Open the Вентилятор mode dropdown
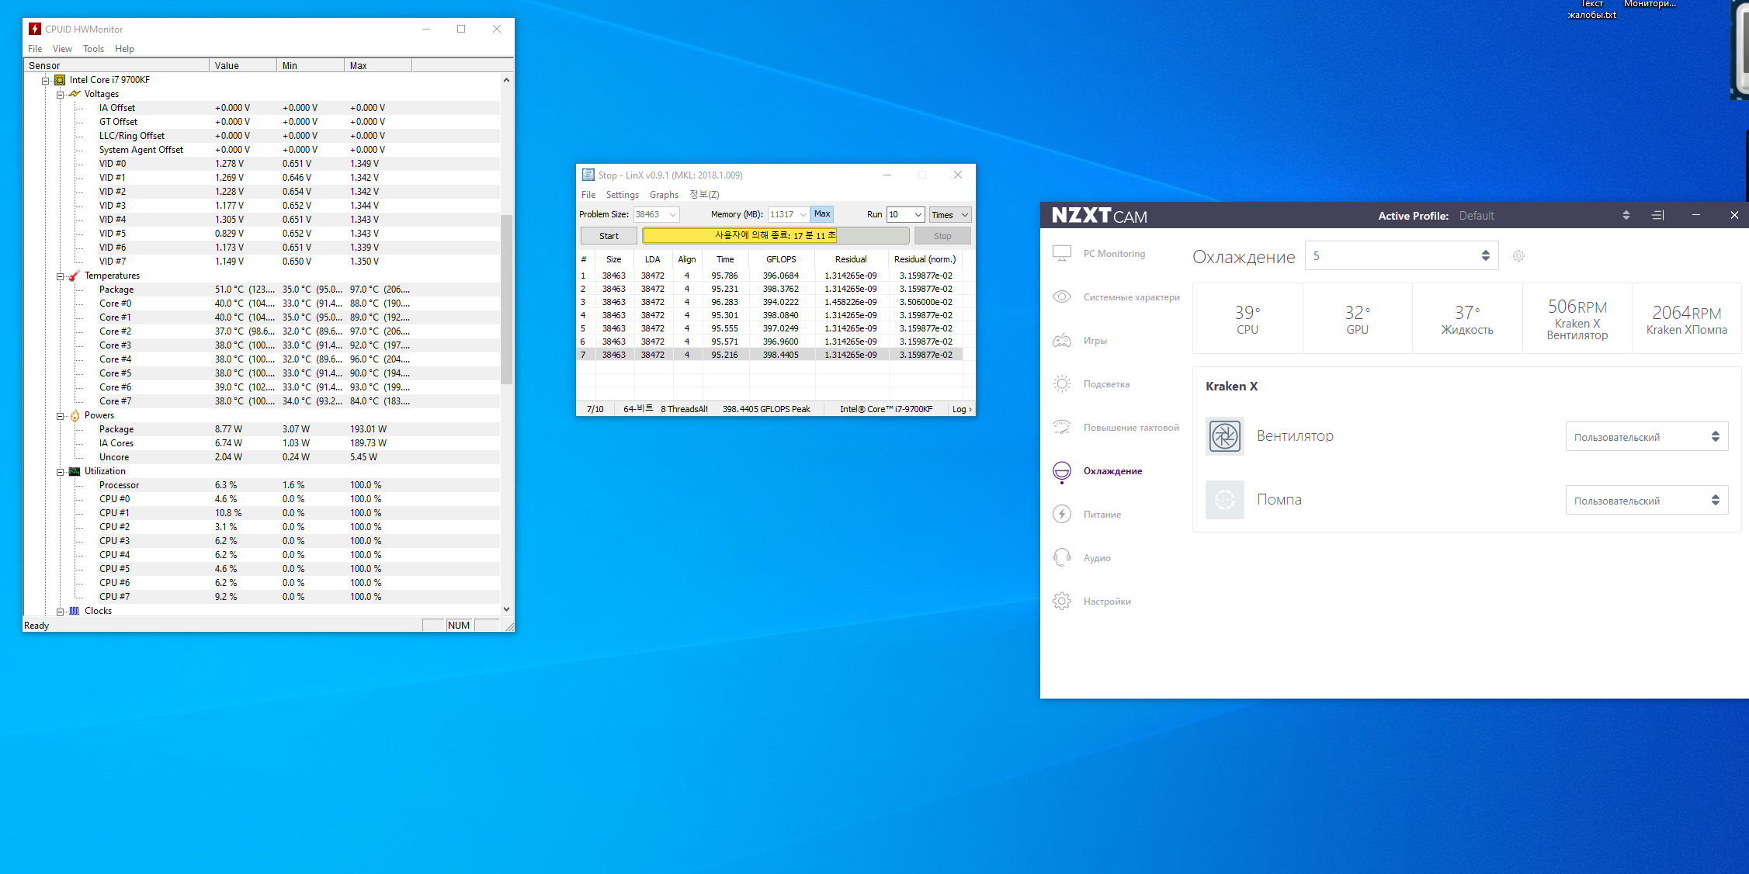 tap(1646, 437)
